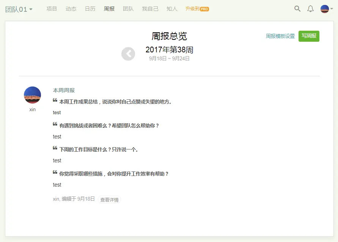Click the test answer under 你觉得采取哪些措施
Screen dimensions: 338x242
pos(57,185)
